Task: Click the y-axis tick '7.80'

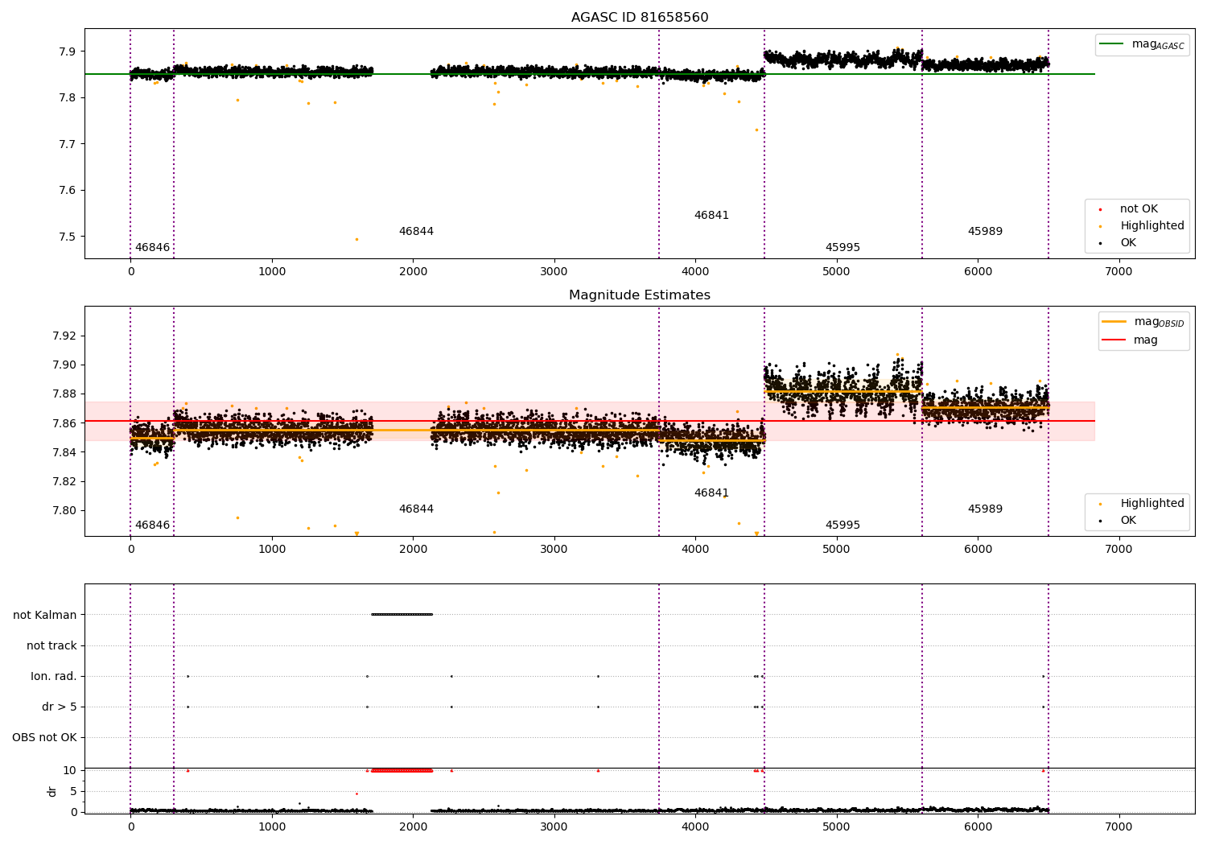Action: (x=64, y=511)
